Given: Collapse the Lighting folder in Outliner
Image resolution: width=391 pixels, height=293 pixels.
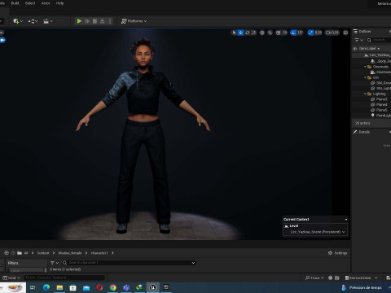Looking at the screenshot, I should coord(365,94).
